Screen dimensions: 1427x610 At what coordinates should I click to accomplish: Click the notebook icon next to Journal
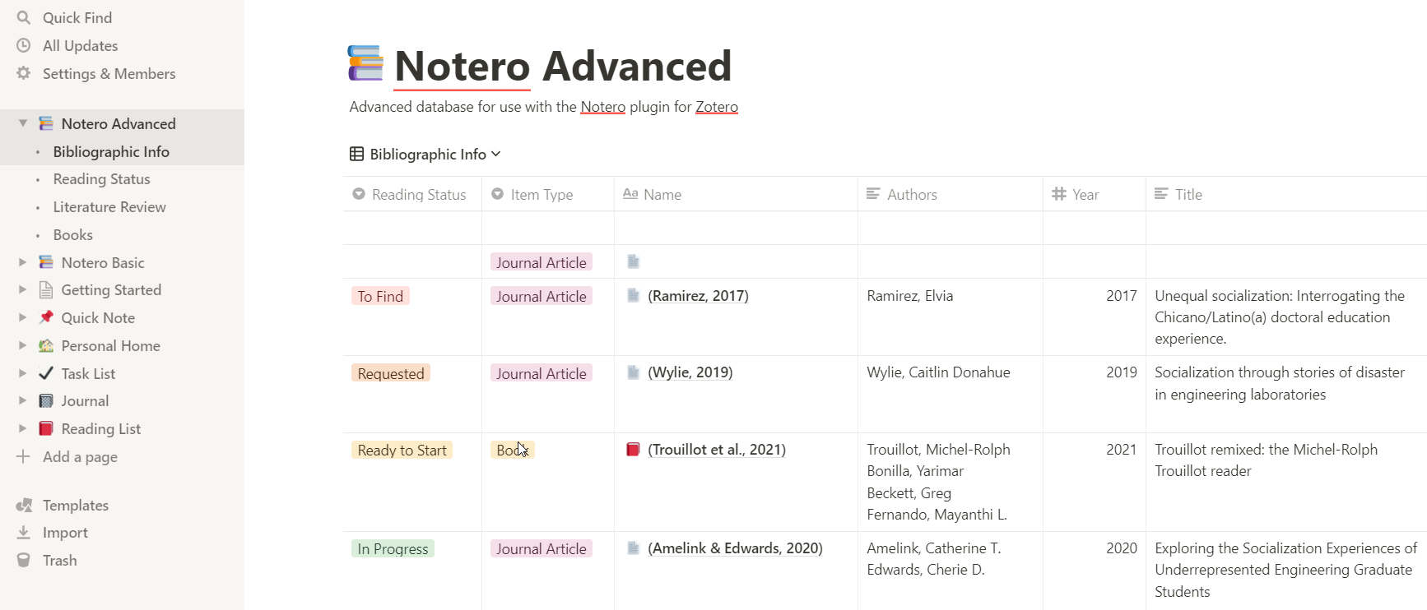[46, 400]
